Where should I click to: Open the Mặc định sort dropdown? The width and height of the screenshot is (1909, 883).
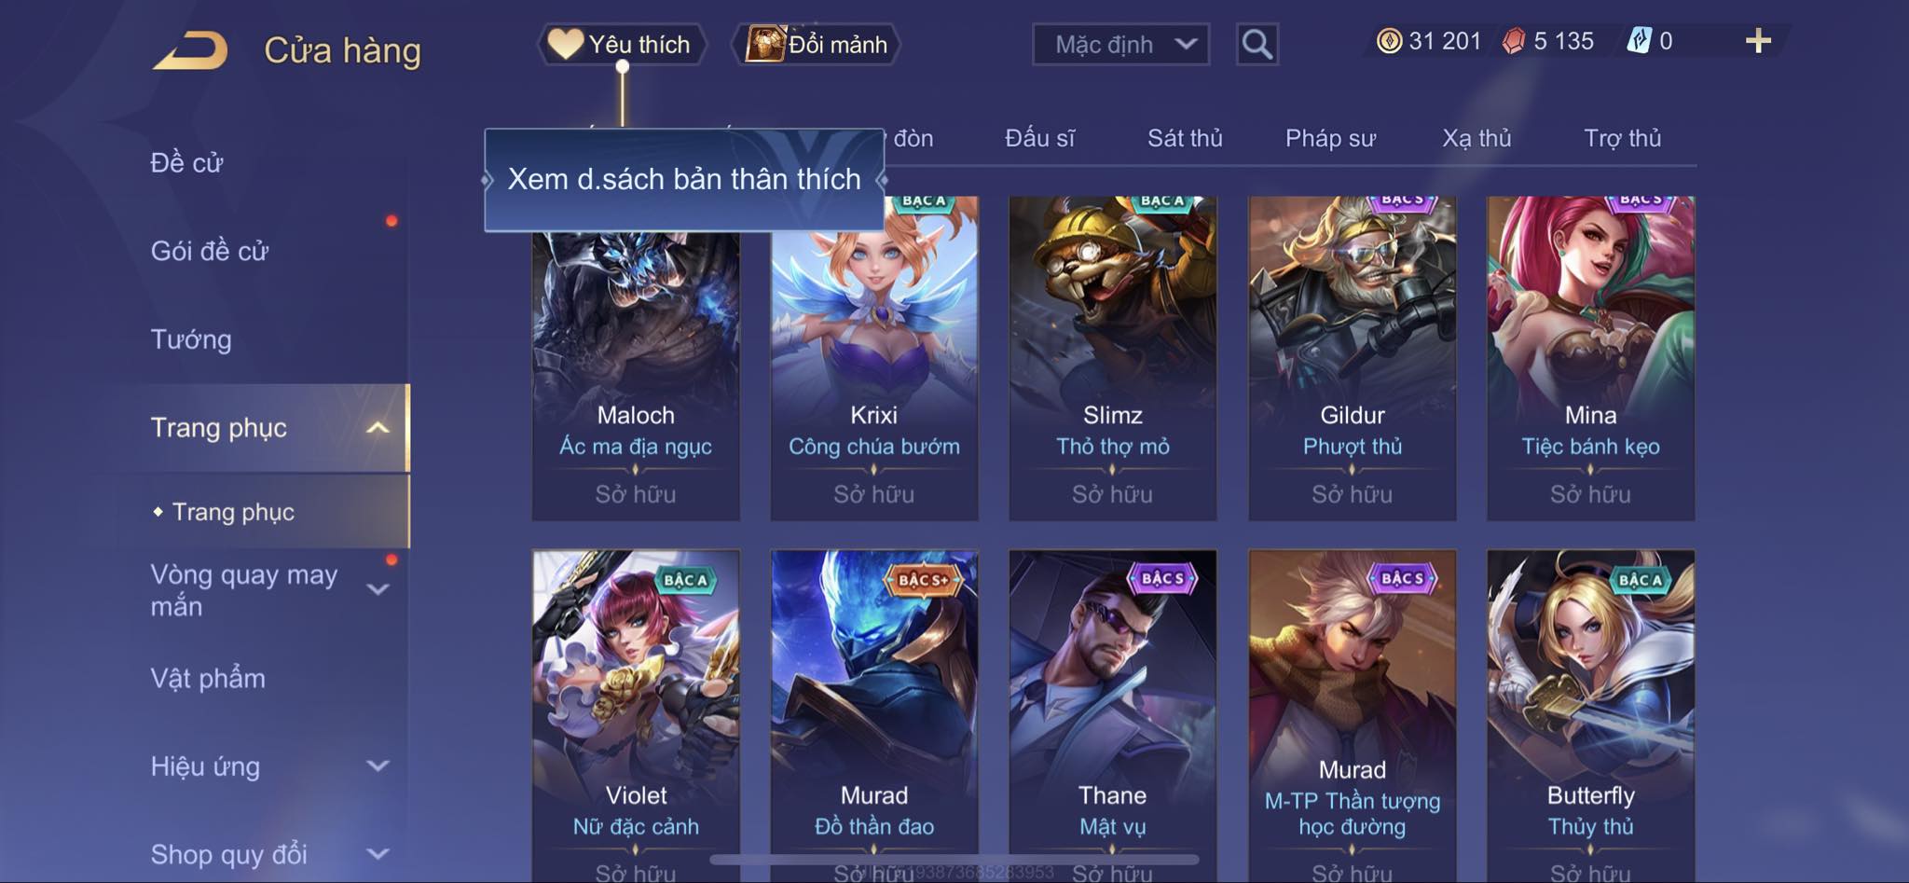click(x=1120, y=44)
